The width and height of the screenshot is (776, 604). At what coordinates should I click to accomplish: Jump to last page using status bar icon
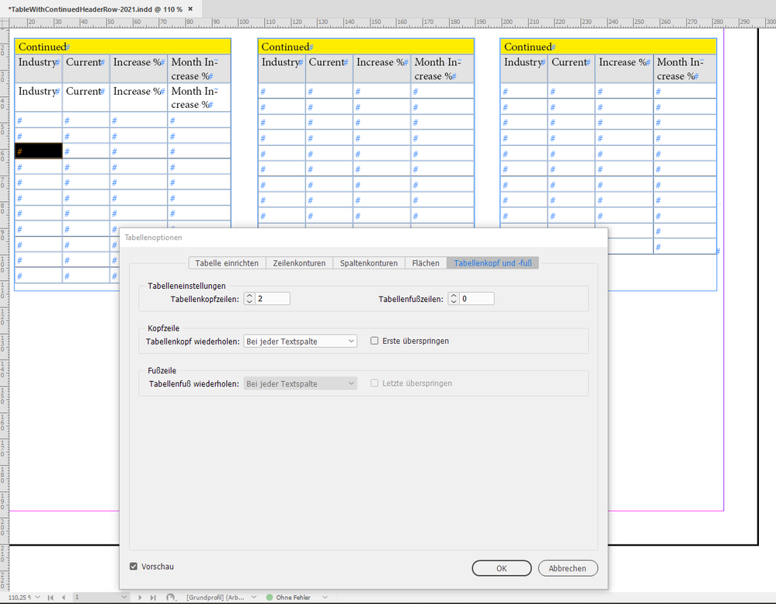[x=152, y=597]
